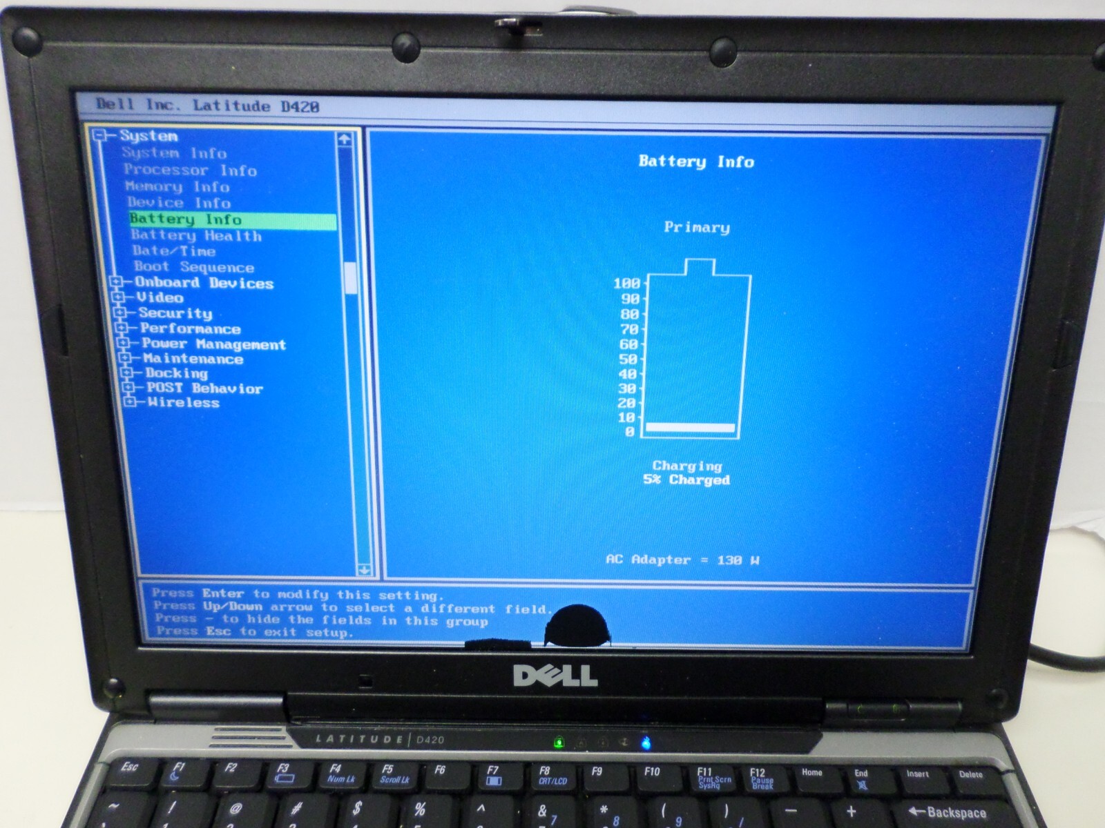The image size is (1105, 828).
Task: Select highlighted Battery Info entry
Action: pyautogui.click(x=233, y=219)
